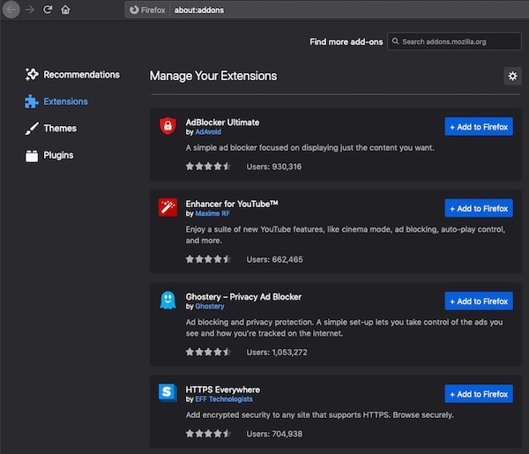Click AdBlocker Ultimate's description text
Screen dimensions: 529x454
click(x=309, y=148)
